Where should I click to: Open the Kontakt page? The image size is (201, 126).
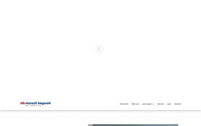click(178, 104)
